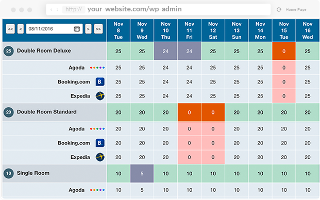Click the Home Page link
320x200 pixels.
[x=296, y=9]
